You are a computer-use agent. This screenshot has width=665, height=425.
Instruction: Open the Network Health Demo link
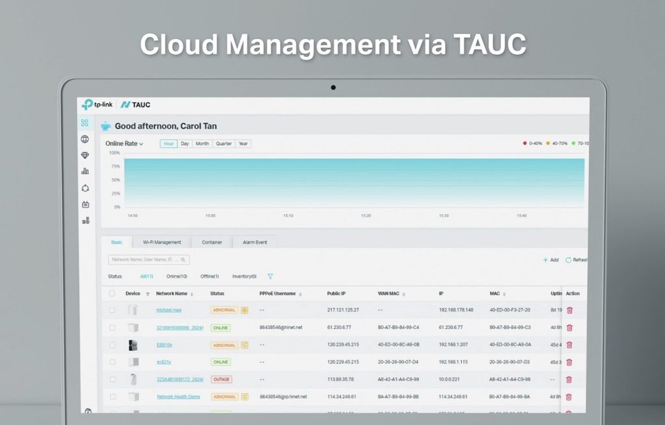point(178,396)
